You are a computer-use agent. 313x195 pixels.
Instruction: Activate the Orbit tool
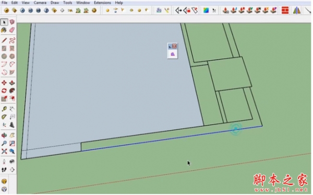coord(4,135)
